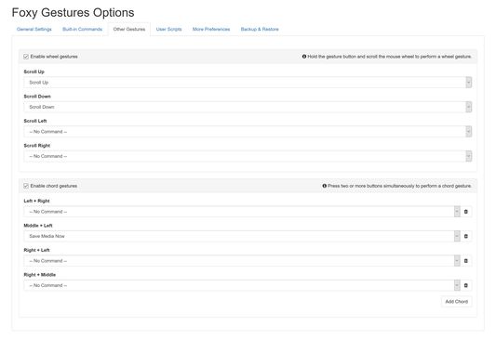Select the Other Gestures tab
This screenshot has height=339, width=496.
[x=129, y=29]
